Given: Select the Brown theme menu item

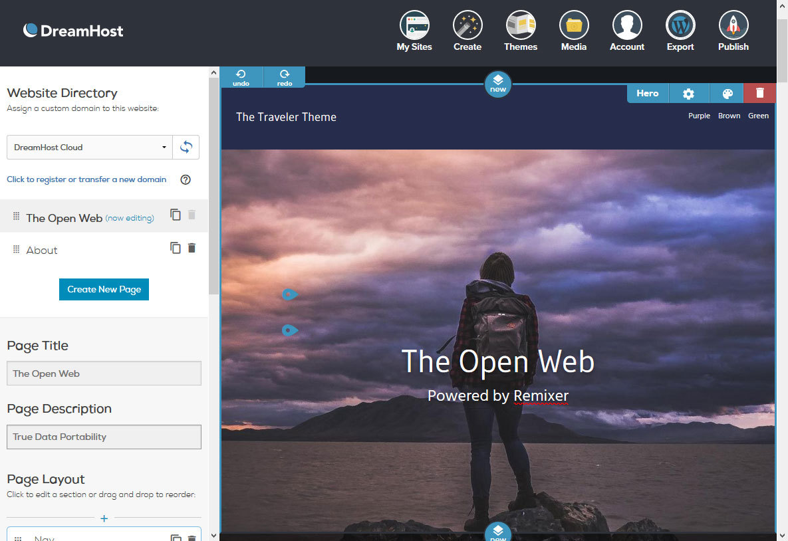Looking at the screenshot, I should 729,116.
